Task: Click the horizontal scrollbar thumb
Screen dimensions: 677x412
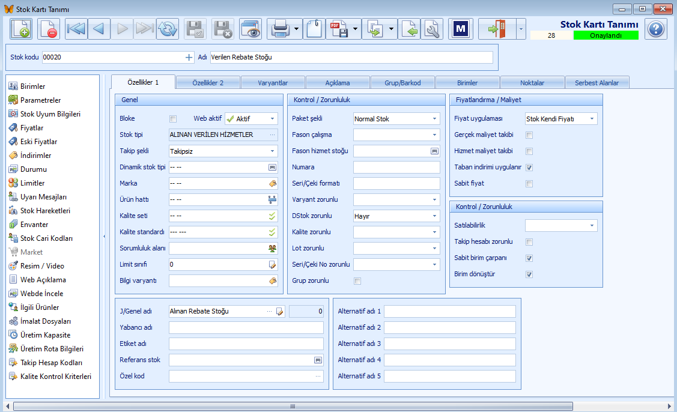Action: tap(293, 407)
